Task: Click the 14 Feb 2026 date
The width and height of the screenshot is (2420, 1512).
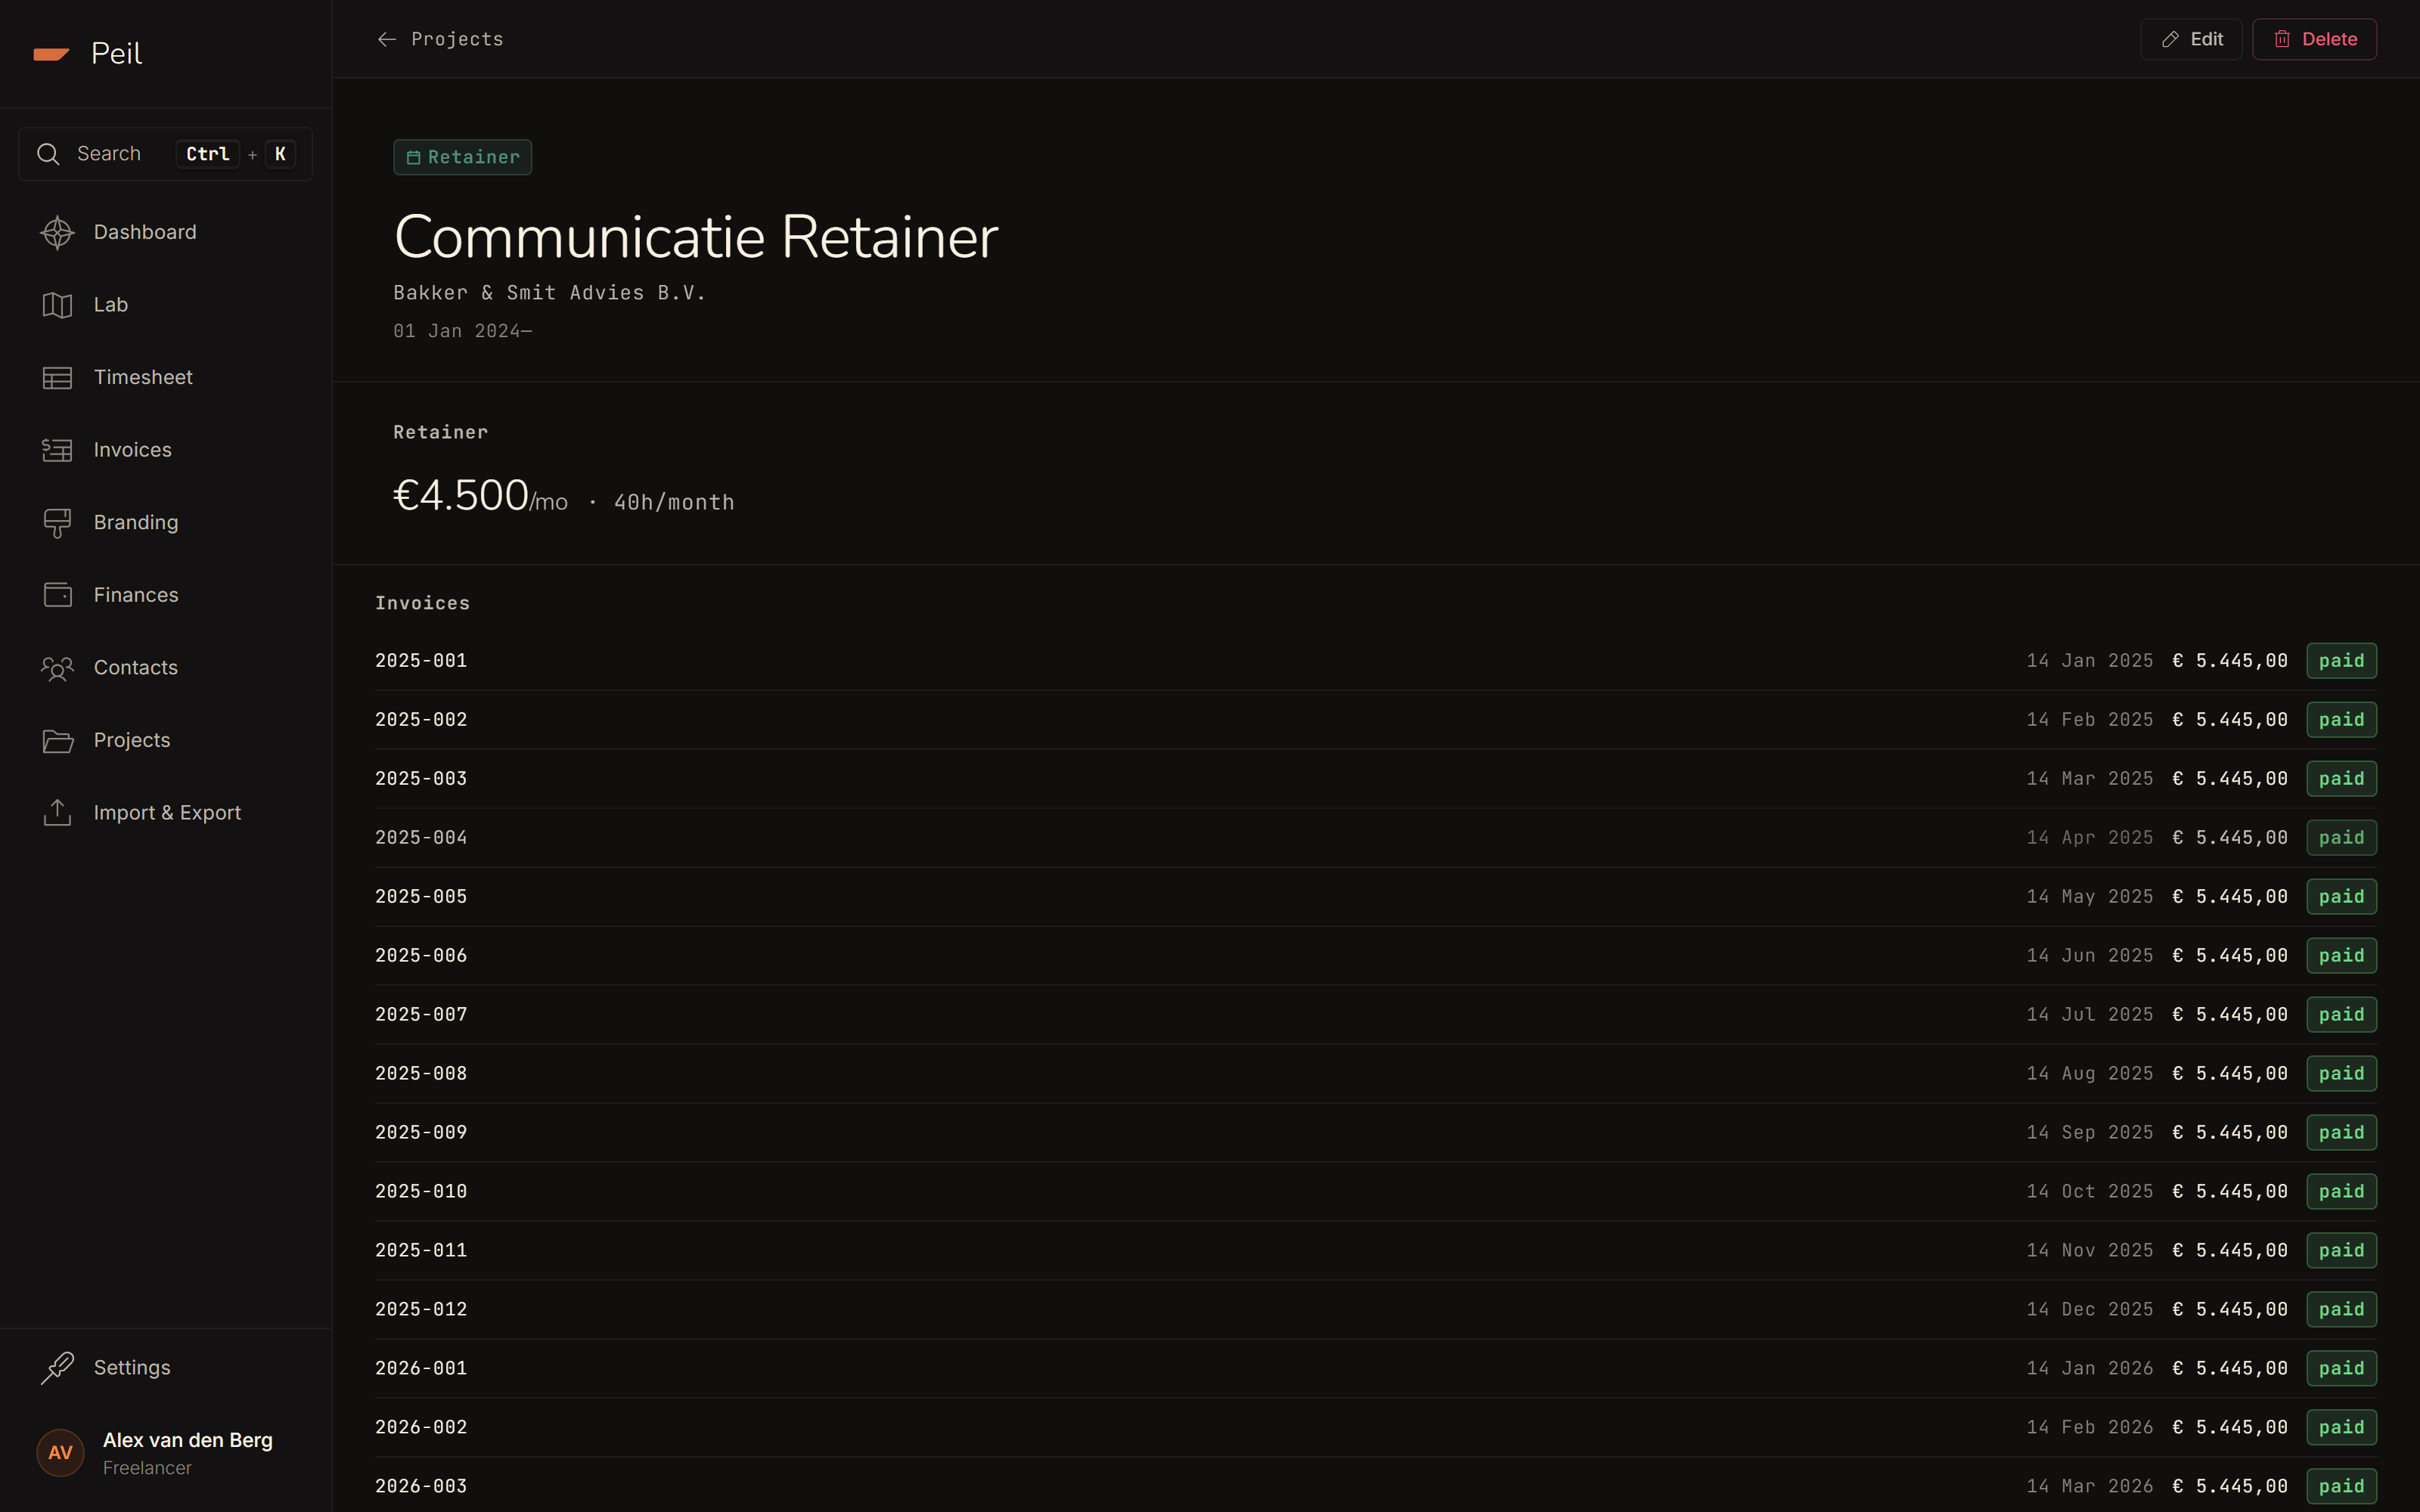Action: click(2089, 1428)
